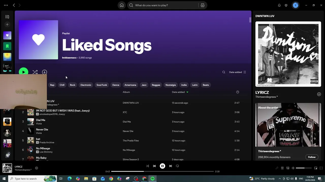Open Your Episodes green bookmark in sidebar
This screenshot has height=182, width=325.
(x=7, y=46)
